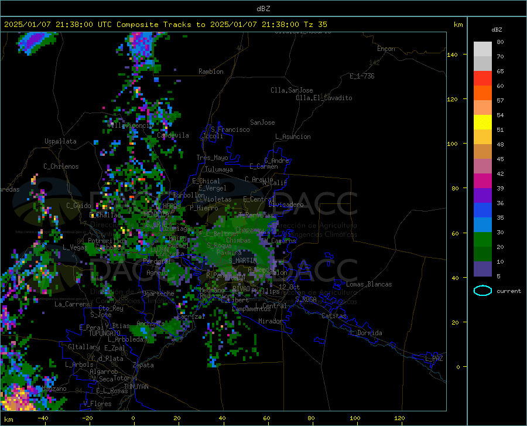Click the S_Francisco map label

(230, 129)
